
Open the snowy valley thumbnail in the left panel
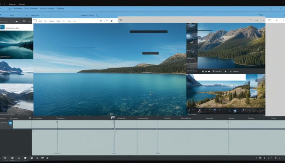click(x=17, y=100)
